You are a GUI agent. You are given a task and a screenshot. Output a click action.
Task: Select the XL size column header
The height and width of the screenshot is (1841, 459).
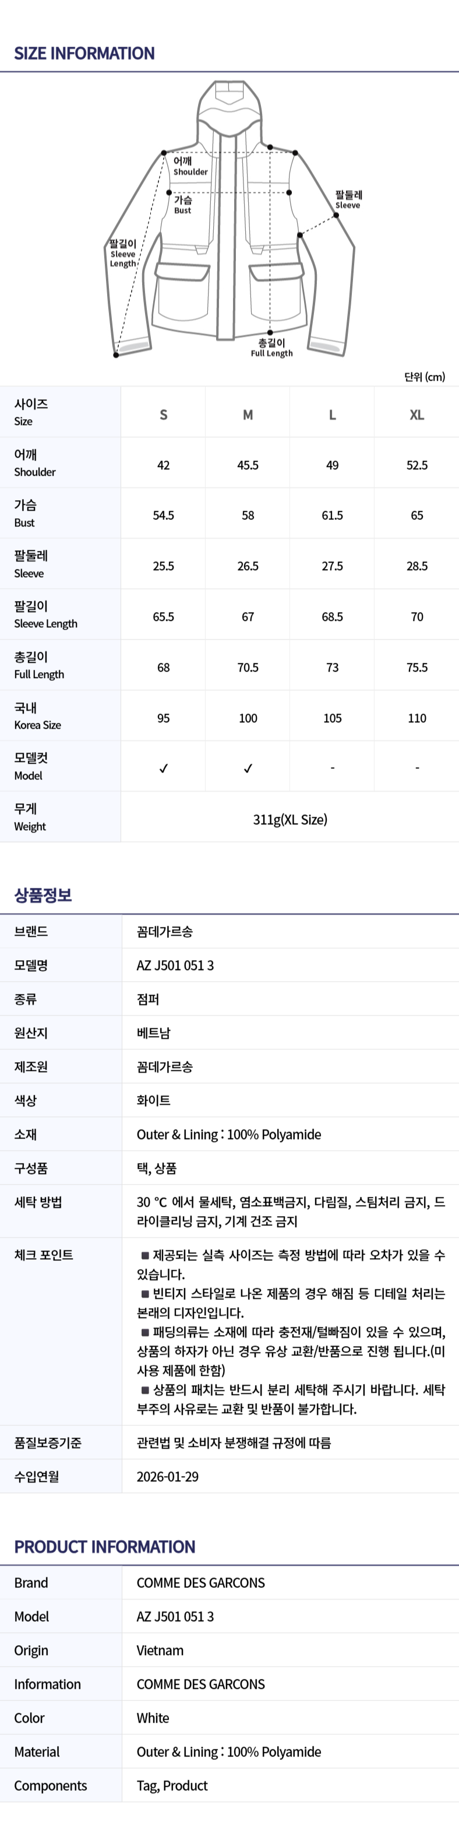[x=417, y=414]
